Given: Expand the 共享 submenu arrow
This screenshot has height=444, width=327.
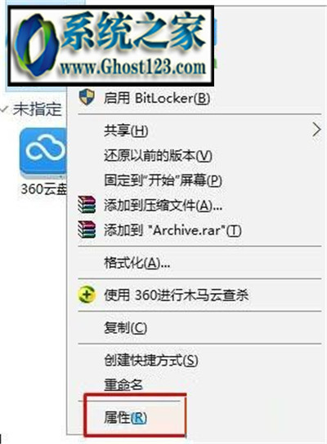Looking at the screenshot, I should pos(316,131).
